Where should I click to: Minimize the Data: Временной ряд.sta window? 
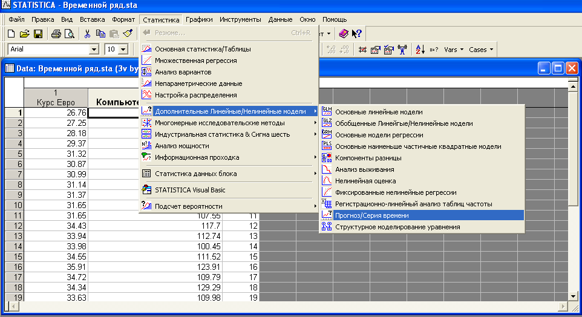544,68
